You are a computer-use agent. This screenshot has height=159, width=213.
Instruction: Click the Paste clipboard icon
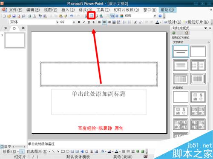[61, 16]
